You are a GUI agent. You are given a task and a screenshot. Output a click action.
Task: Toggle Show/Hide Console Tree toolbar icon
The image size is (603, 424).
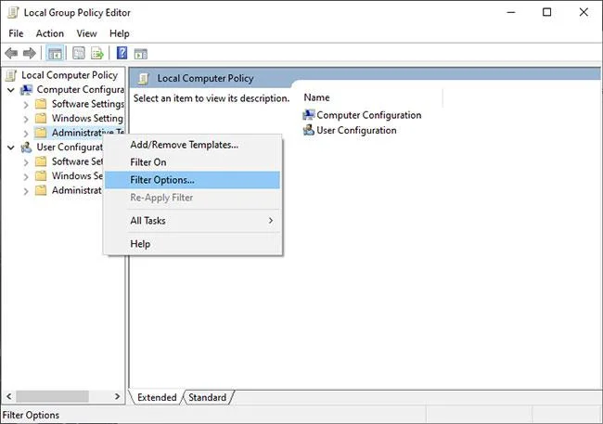55,53
